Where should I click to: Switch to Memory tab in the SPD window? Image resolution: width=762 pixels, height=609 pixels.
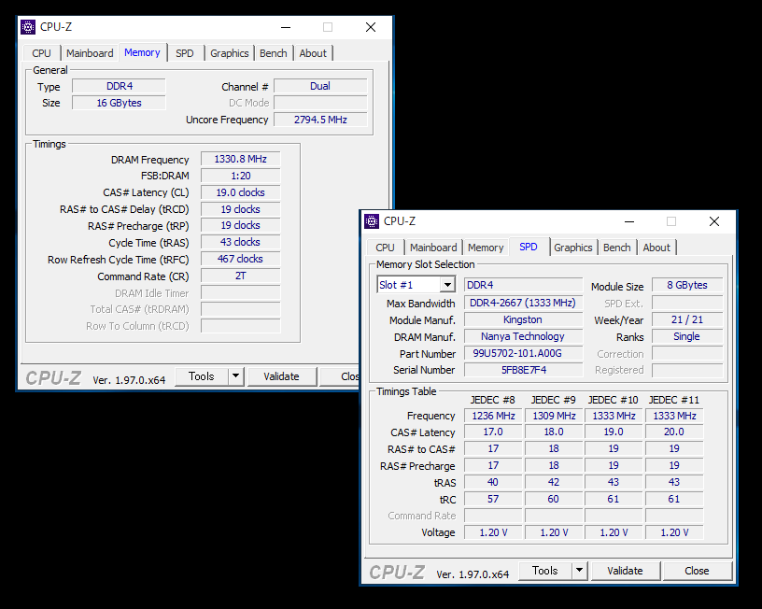tap(486, 248)
